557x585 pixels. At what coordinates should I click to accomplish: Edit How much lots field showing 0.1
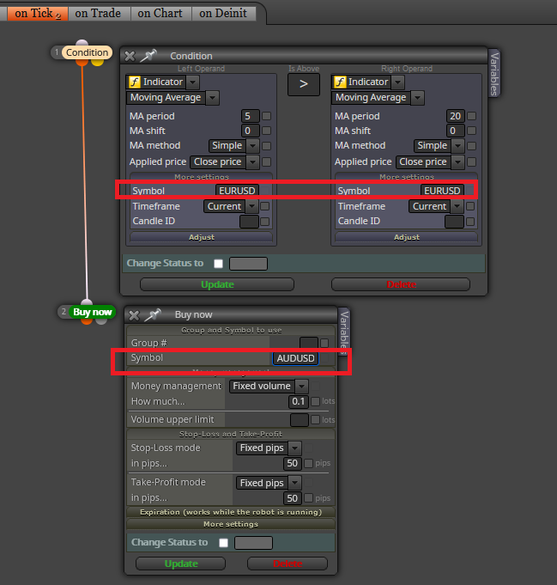299,401
